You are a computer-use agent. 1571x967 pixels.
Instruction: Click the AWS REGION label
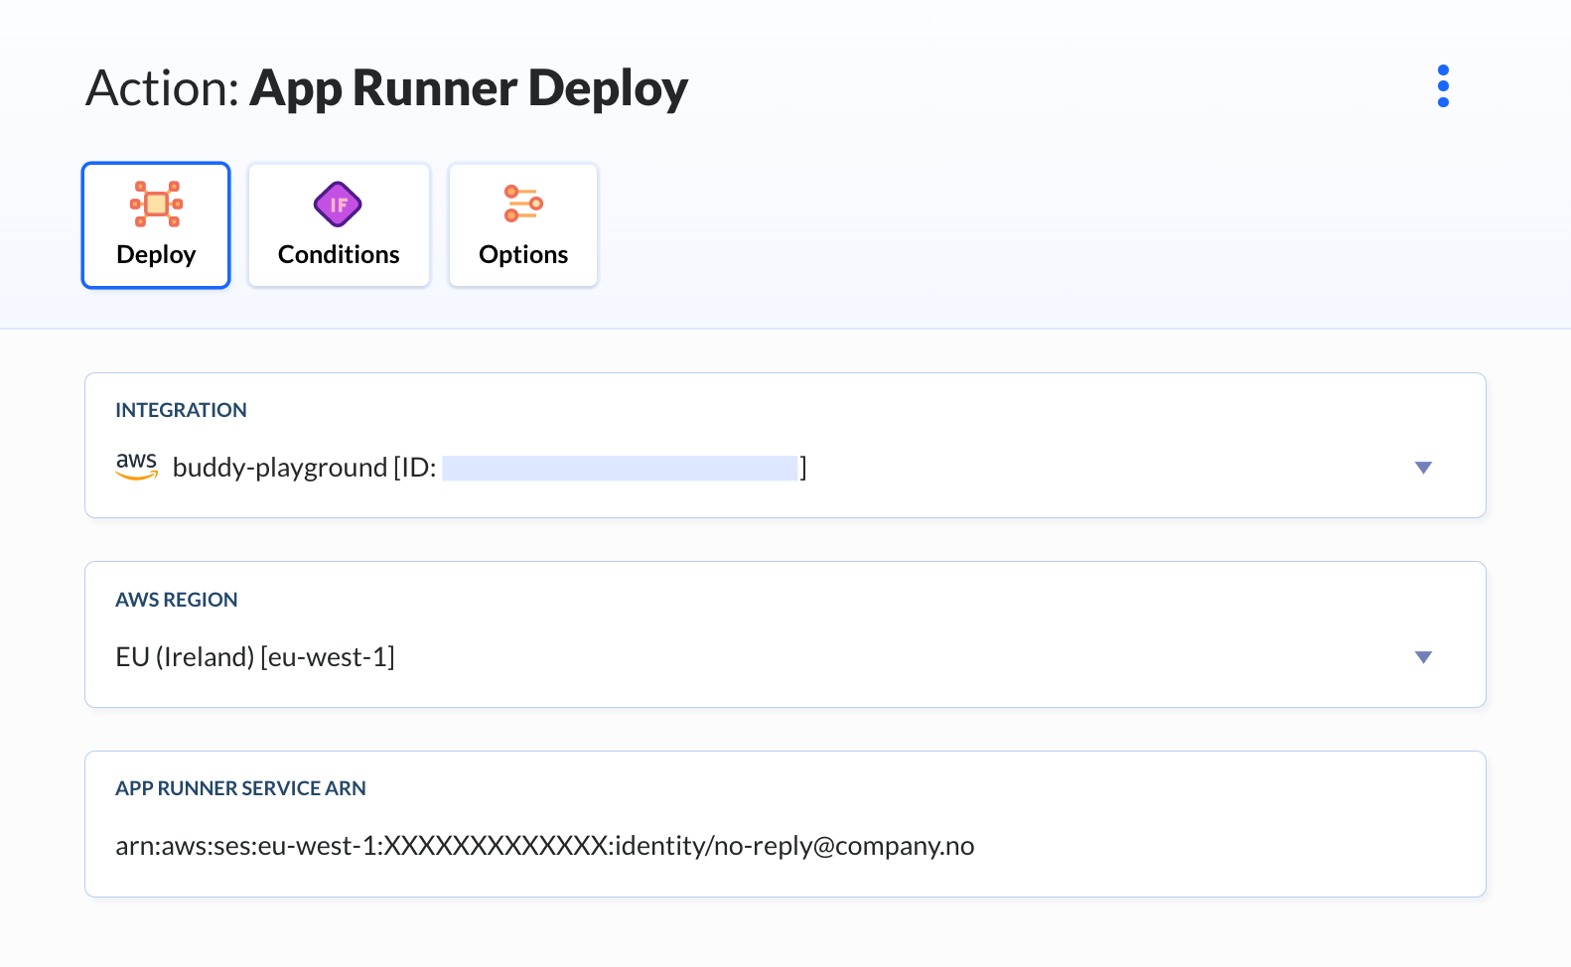click(177, 600)
